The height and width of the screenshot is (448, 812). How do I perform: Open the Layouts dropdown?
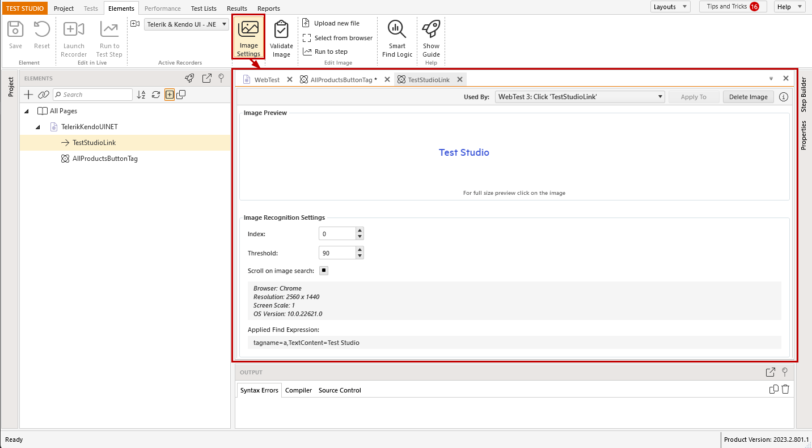pyautogui.click(x=670, y=7)
